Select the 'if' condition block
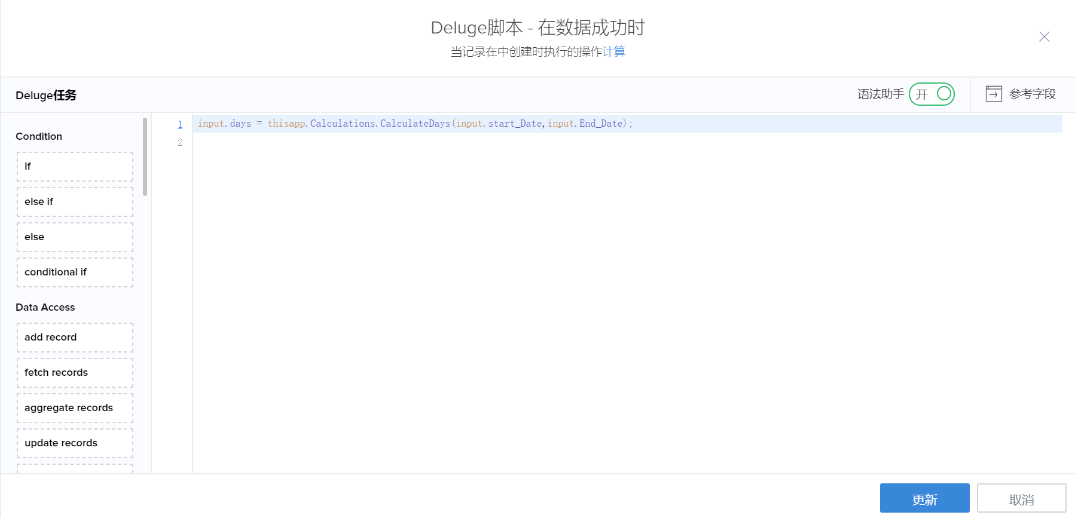 75,167
